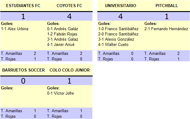The image size is (190, 119).
Task: Select goal entry 0-1 Víctor Jofre
Action: [60, 93]
